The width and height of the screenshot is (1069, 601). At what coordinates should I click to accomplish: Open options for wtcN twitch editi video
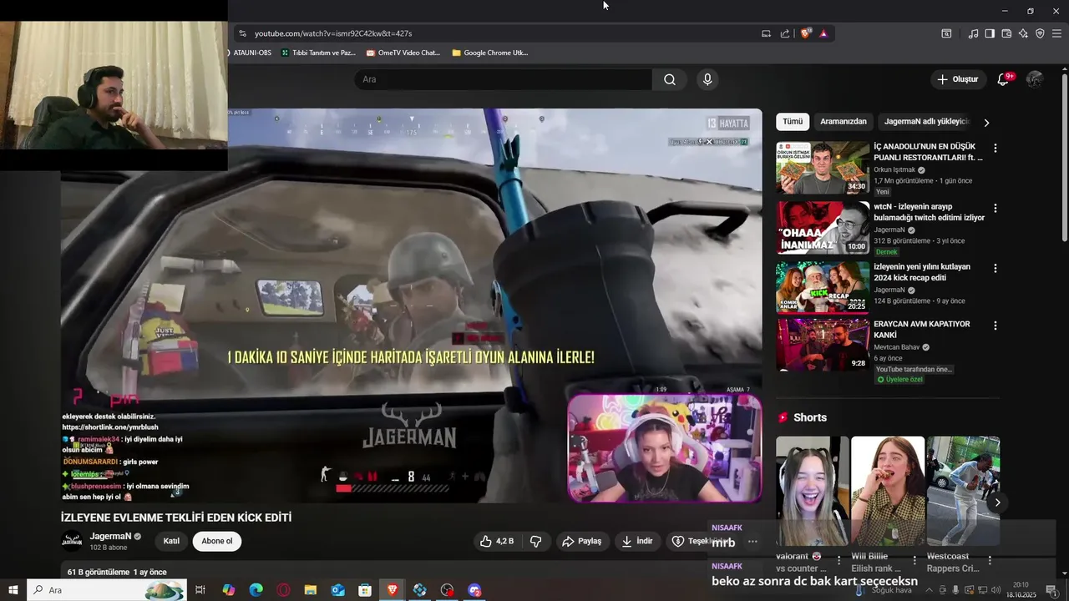point(995,208)
